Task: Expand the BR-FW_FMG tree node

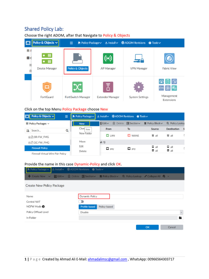Action: 29,137
